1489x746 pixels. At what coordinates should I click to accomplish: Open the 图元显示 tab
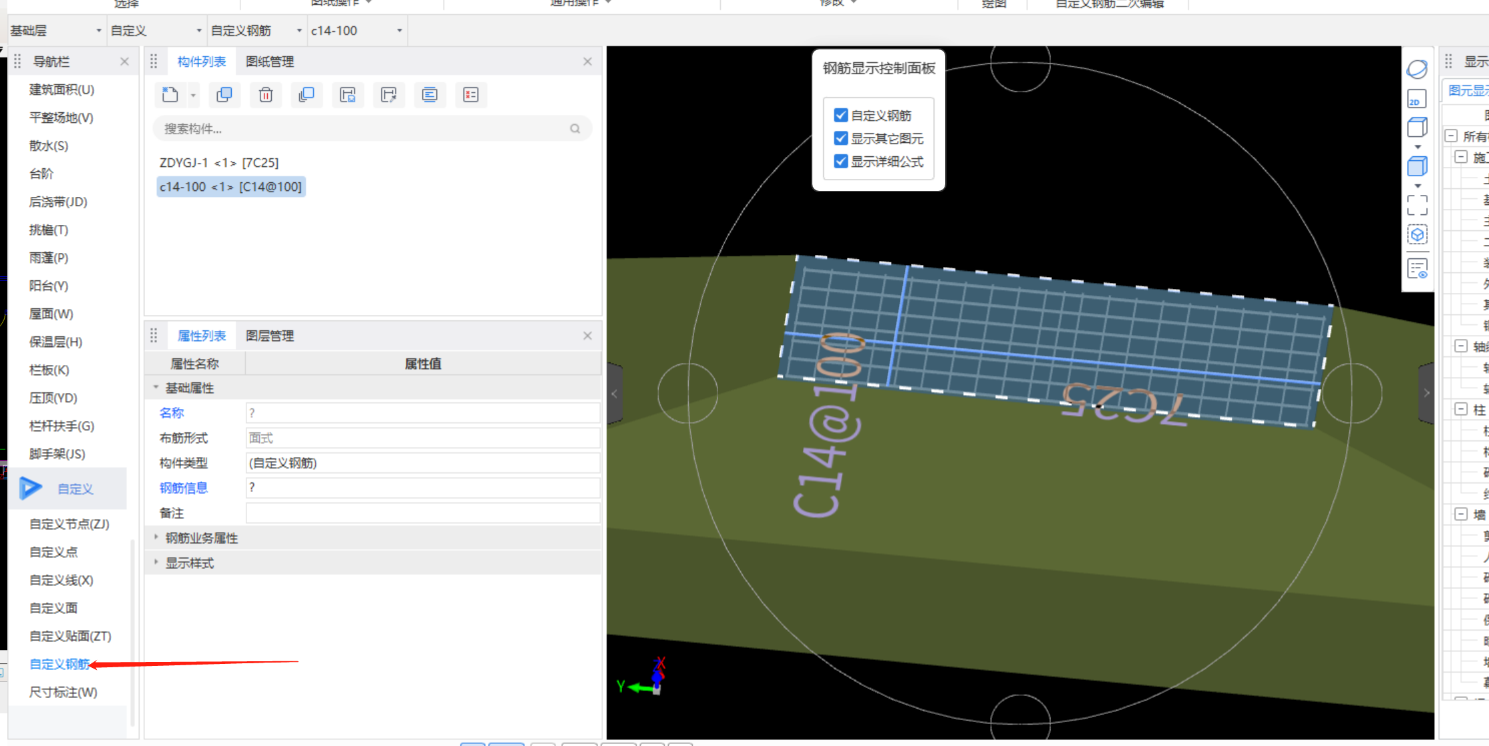click(1468, 91)
